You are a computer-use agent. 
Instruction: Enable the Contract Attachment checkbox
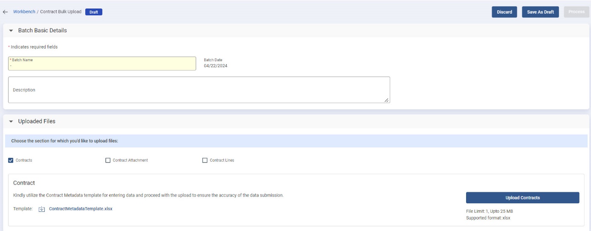click(x=108, y=160)
